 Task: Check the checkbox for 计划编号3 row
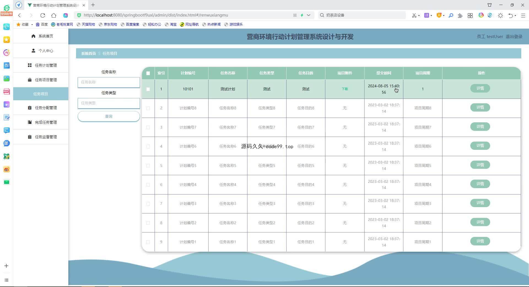148,204
